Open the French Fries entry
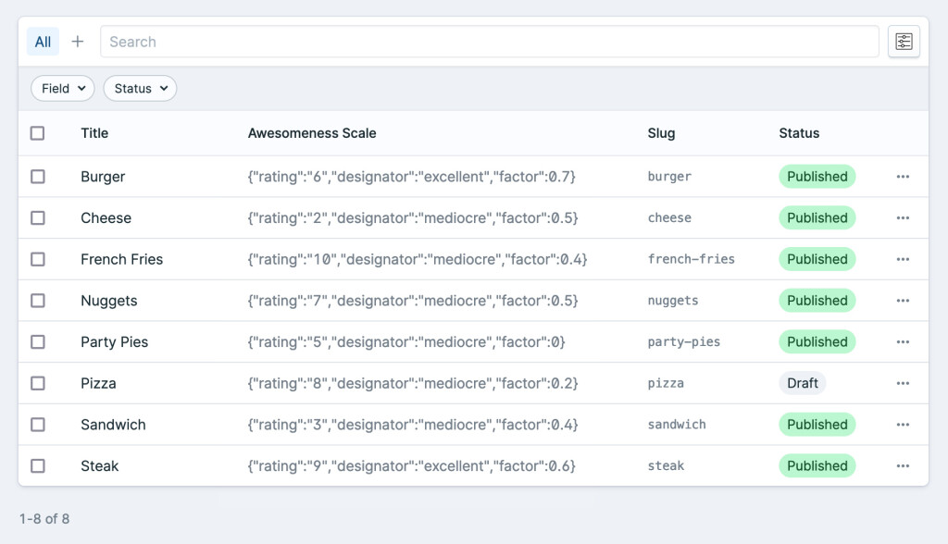The image size is (948, 544). [121, 259]
